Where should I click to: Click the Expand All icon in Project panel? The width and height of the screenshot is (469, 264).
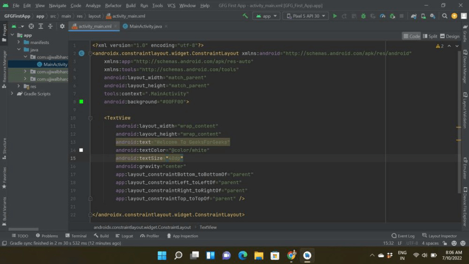[x=41, y=26]
